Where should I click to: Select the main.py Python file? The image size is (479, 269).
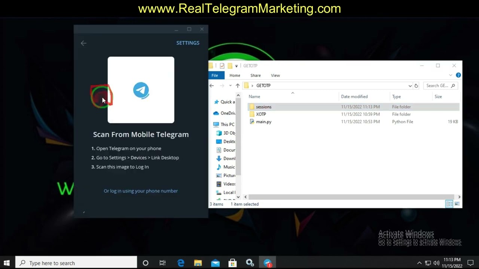263,122
